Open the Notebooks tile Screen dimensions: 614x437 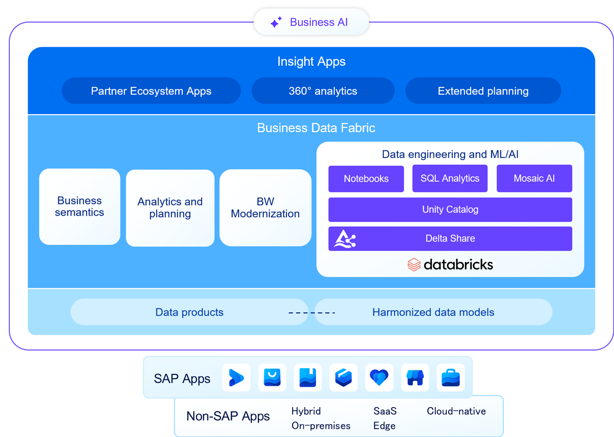pos(366,179)
